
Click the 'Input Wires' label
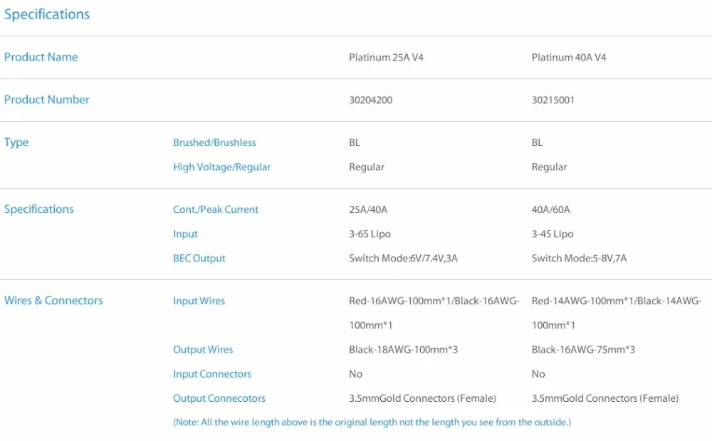click(199, 301)
